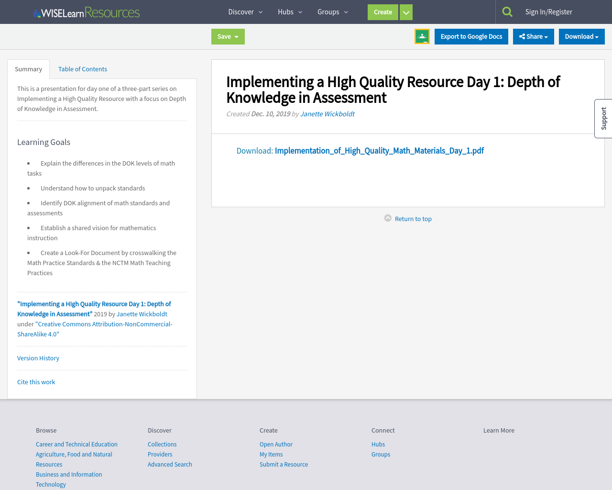Open the Version History link
The height and width of the screenshot is (490, 612).
38,358
